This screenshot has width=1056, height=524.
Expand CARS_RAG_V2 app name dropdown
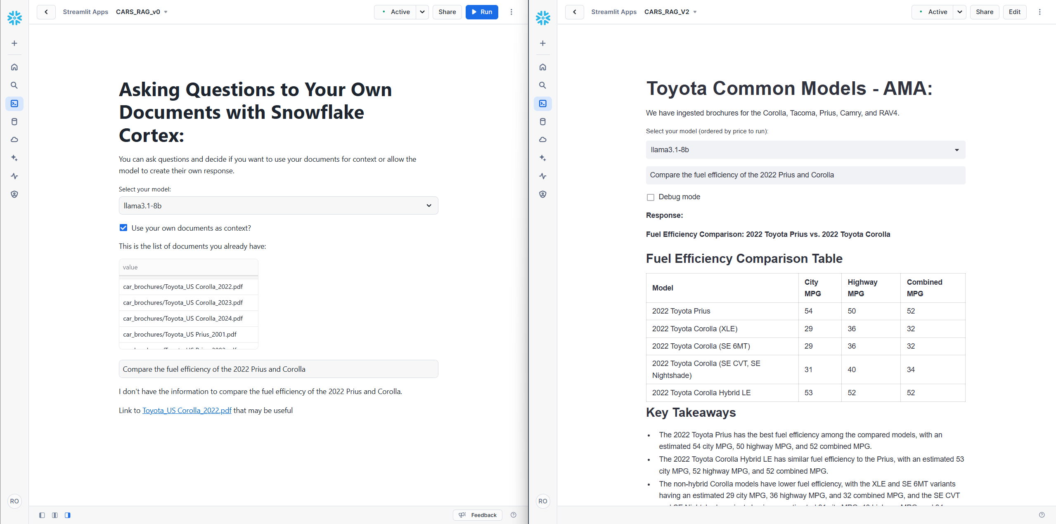tap(695, 12)
